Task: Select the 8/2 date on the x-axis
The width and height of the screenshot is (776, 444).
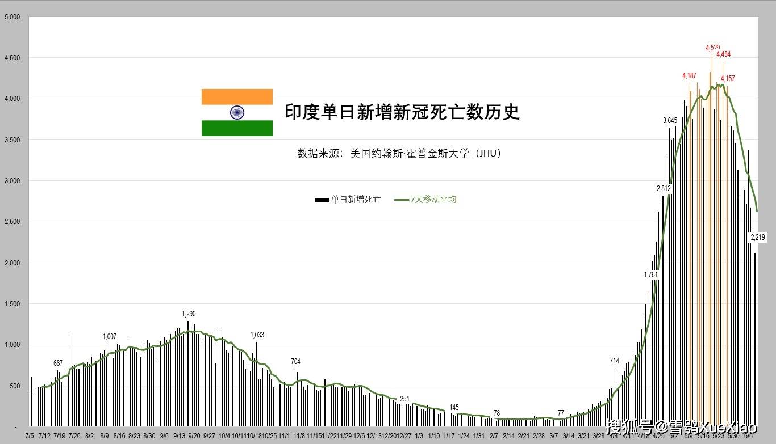Action: point(89,436)
